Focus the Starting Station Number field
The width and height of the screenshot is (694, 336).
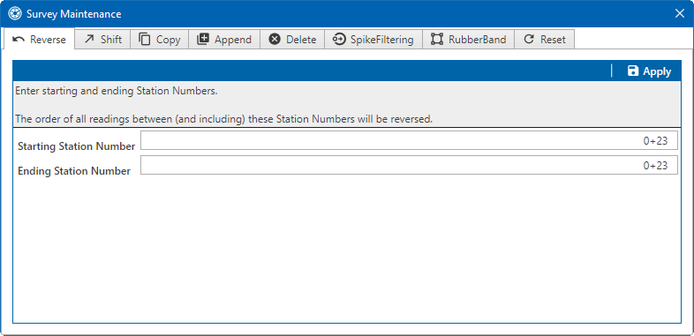(409, 140)
